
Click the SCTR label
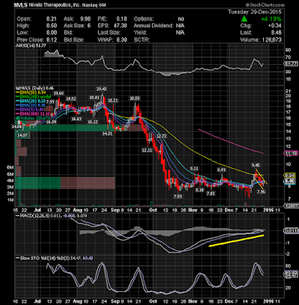click(x=142, y=40)
